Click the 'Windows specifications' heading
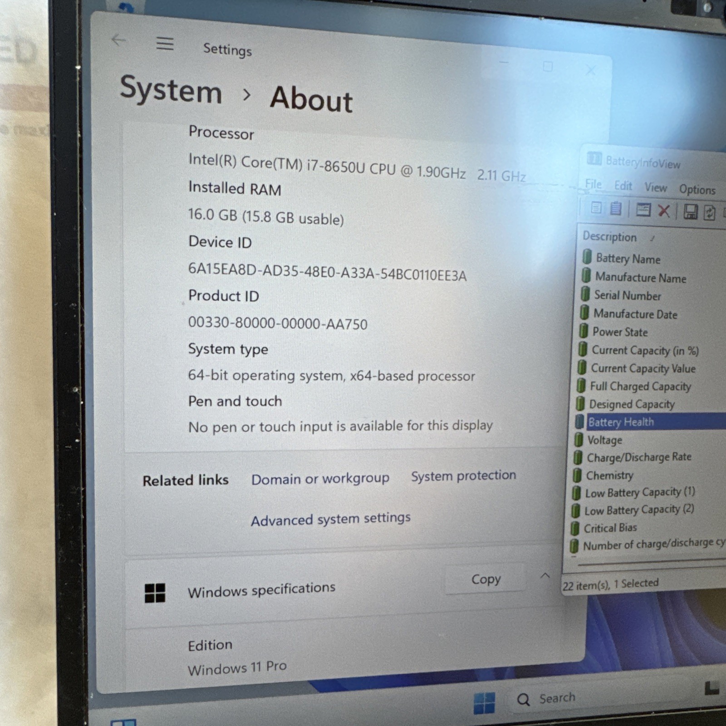Image resolution: width=726 pixels, height=726 pixels. 261,590
